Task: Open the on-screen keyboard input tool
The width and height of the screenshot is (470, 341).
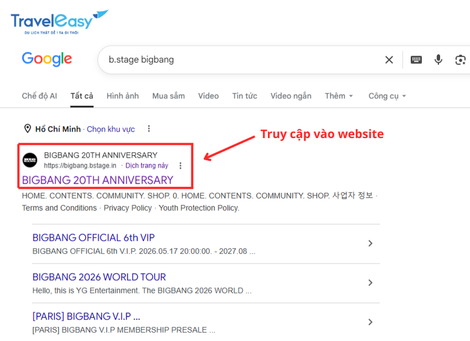Action: (416, 60)
